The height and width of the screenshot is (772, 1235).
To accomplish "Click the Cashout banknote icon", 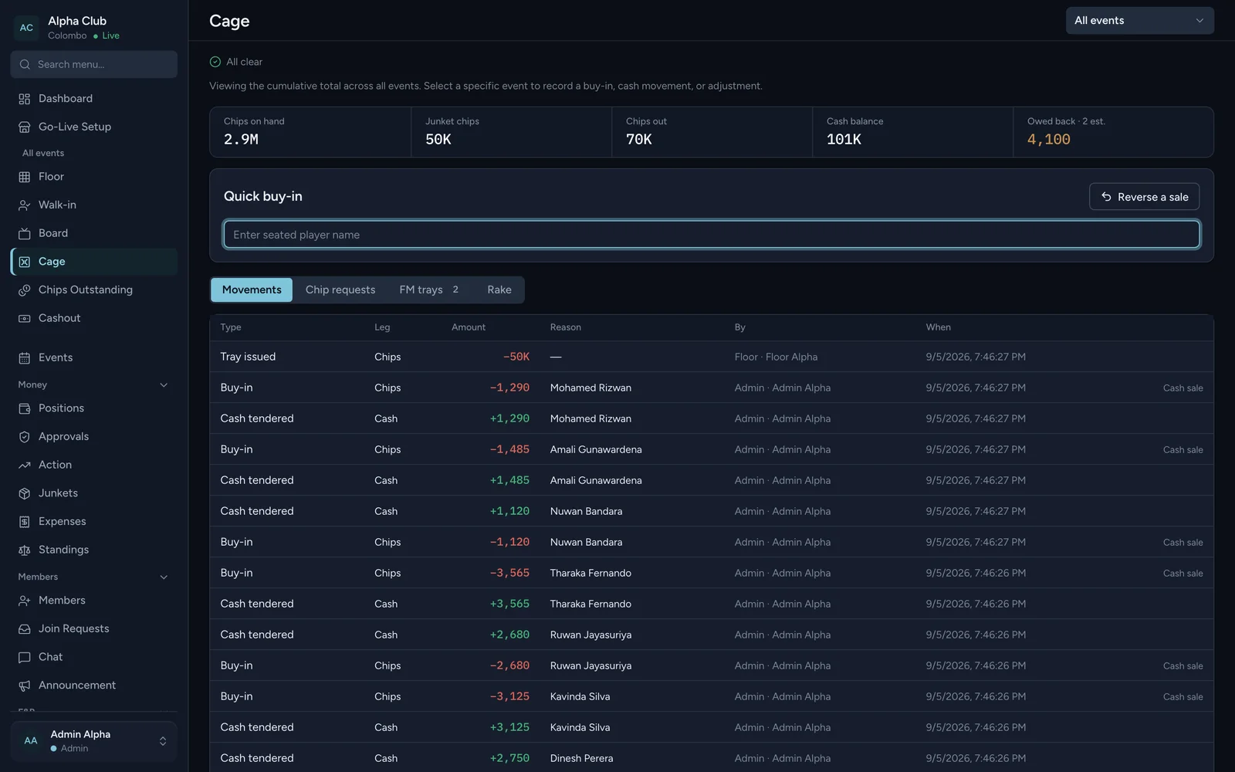I will [x=24, y=318].
